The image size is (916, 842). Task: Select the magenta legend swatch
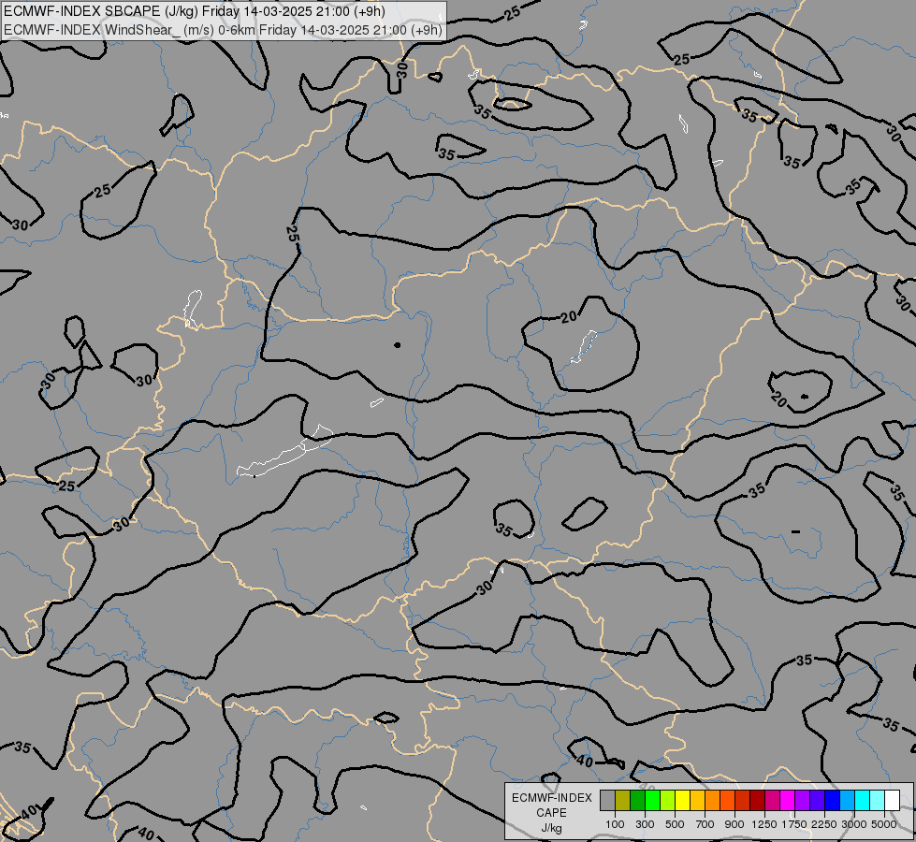[x=787, y=801]
